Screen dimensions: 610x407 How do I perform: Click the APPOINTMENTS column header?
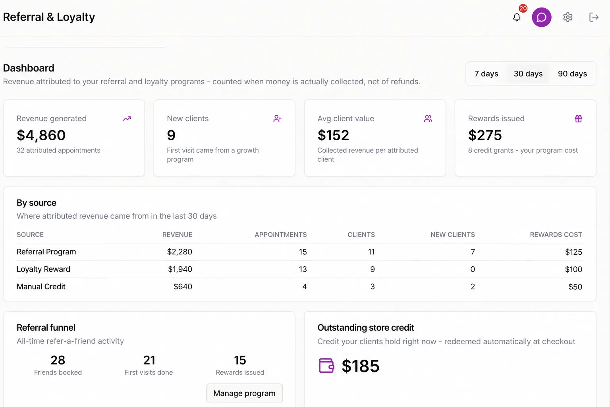[281, 235]
